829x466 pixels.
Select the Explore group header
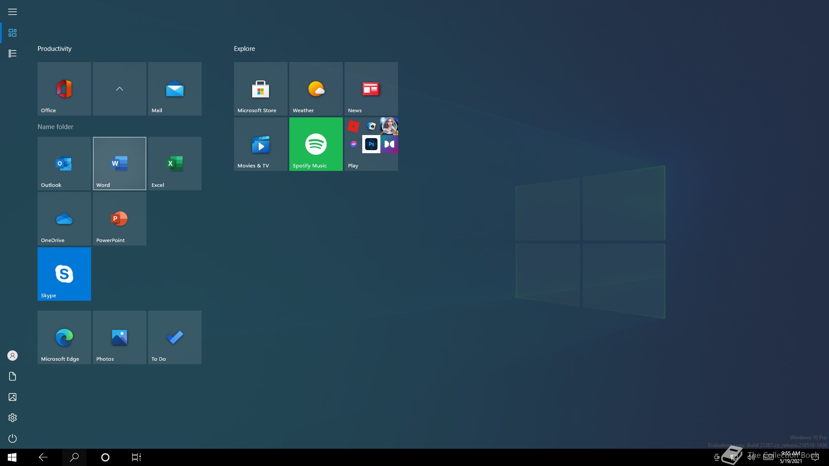tap(244, 49)
